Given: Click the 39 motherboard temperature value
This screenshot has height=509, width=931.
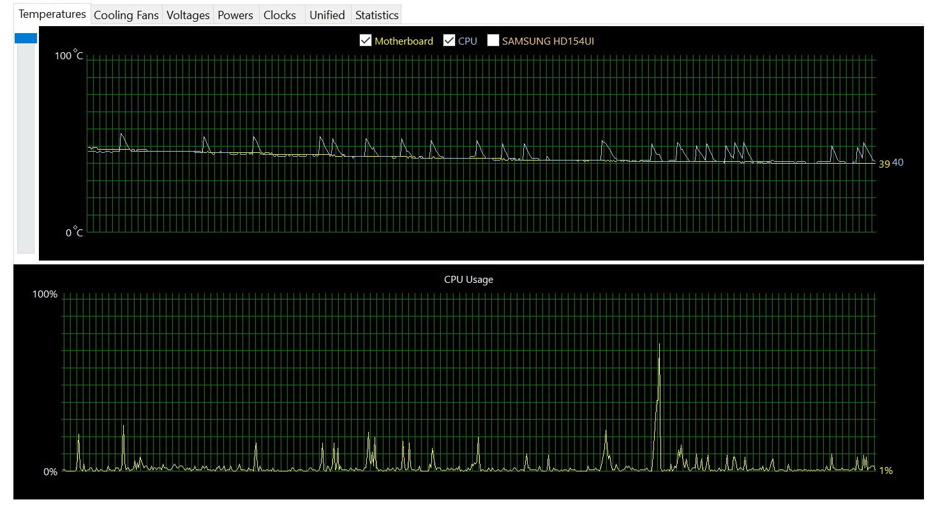Looking at the screenshot, I should point(884,164).
